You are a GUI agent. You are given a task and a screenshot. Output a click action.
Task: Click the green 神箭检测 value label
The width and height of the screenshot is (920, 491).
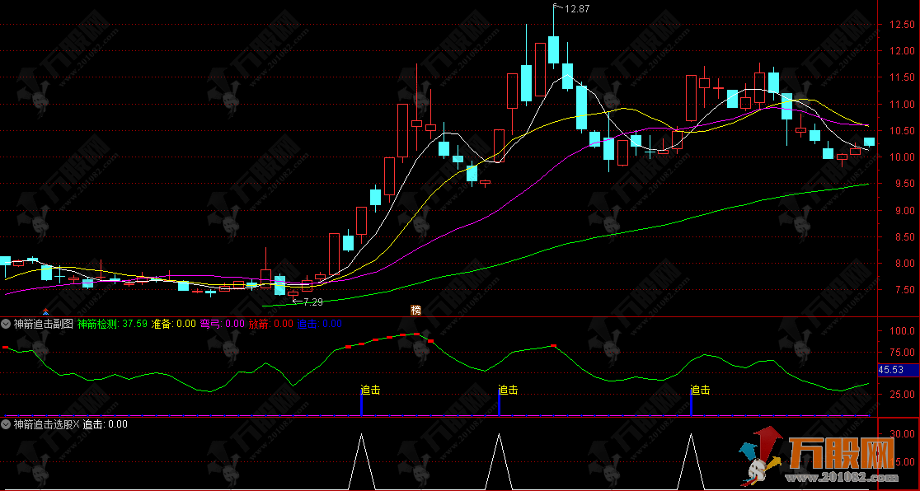pyautogui.click(x=112, y=324)
